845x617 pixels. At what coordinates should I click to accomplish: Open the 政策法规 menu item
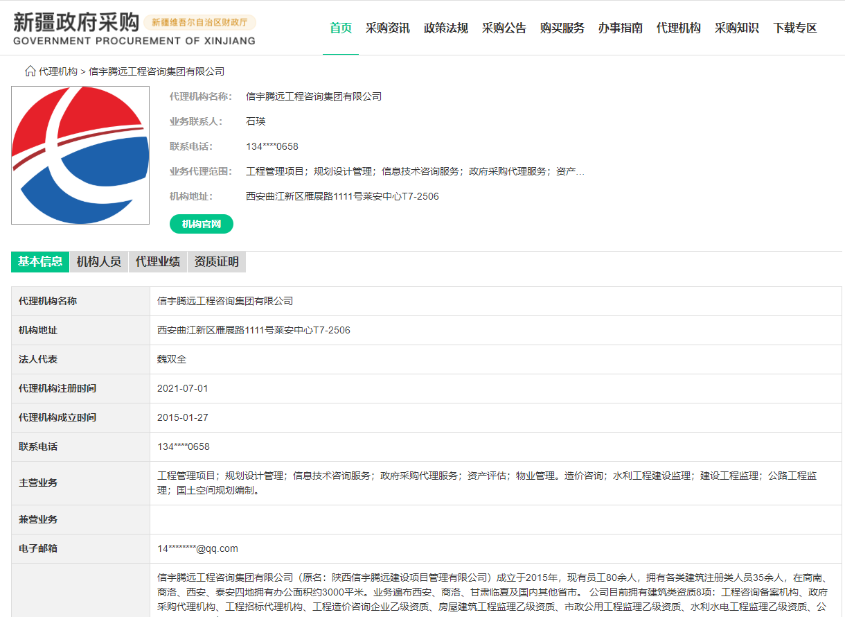pyautogui.click(x=445, y=28)
